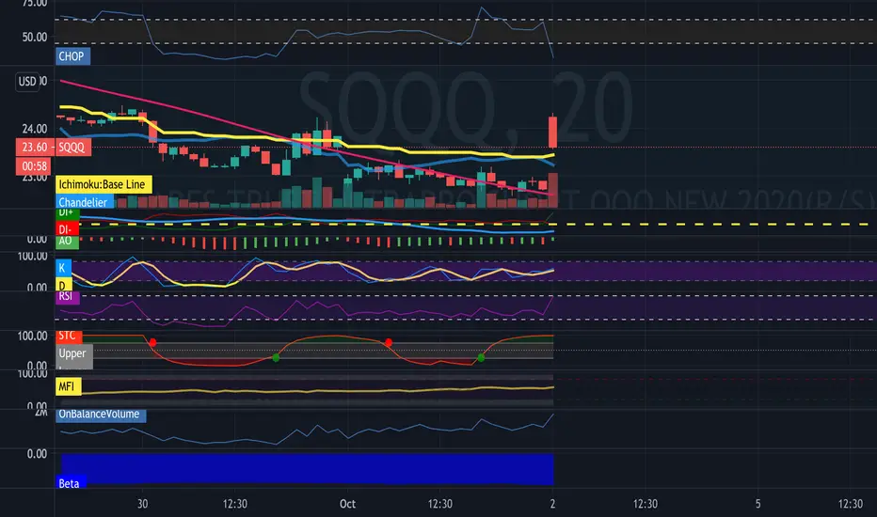
Task: Click the red DI- indicator label
Action: (67, 229)
